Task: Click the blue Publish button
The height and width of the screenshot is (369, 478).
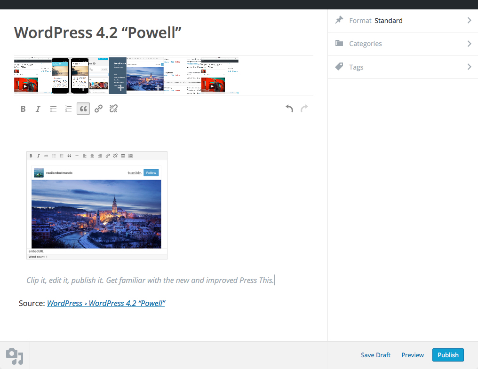Action: click(448, 355)
